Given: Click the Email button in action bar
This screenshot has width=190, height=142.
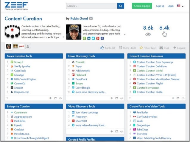Looking at the screenshot, I should tap(164, 48).
